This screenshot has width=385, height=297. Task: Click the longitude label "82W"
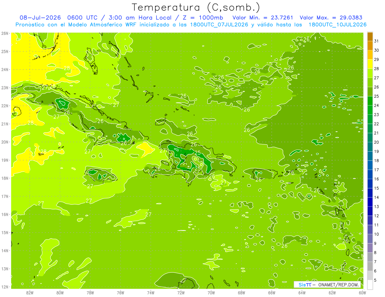30,293
